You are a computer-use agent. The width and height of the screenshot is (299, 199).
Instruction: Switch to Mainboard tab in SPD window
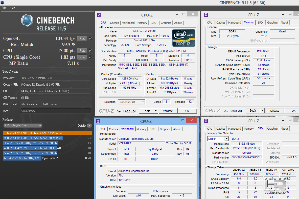click(235, 129)
